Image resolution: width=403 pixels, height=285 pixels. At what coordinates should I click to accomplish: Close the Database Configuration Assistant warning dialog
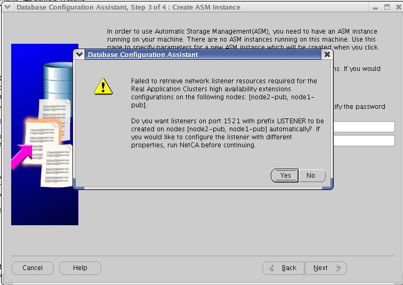coord(327,54)
